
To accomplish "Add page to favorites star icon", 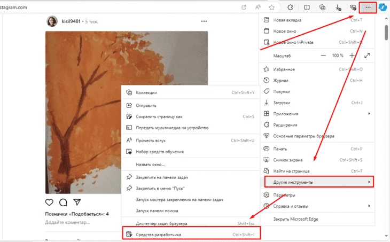I will click(x=271, y=7).
